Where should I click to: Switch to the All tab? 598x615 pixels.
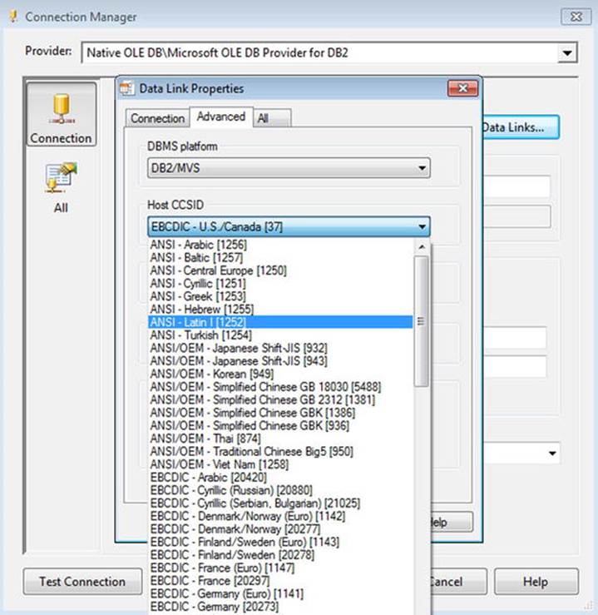click(x=272, y=118)
